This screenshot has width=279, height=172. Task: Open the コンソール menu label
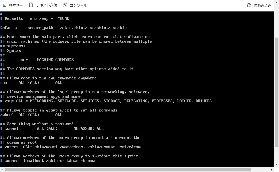coord(78,5)
